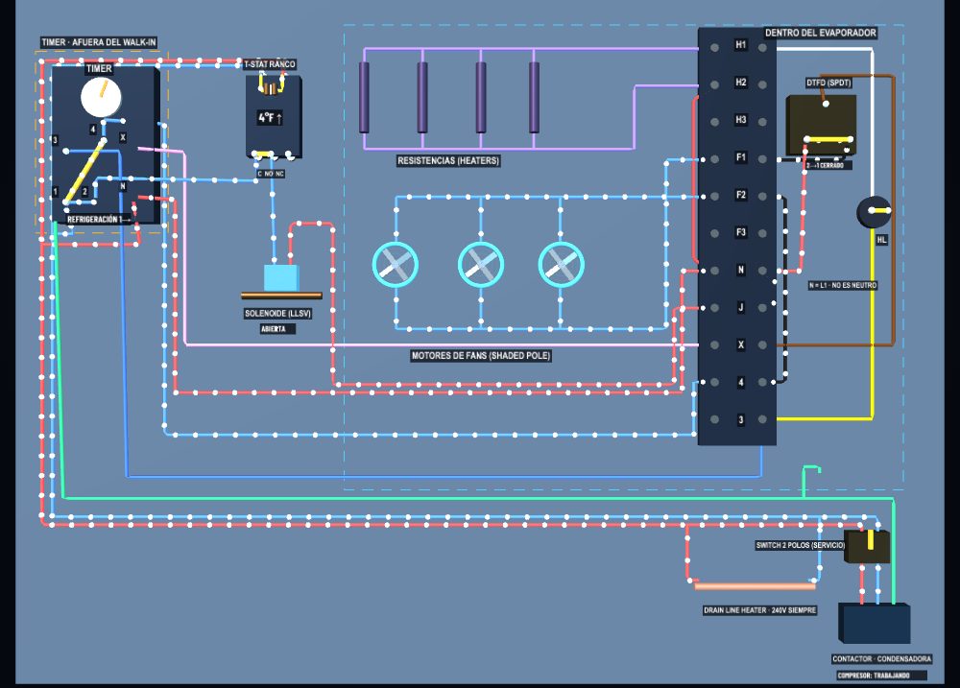Click the white timer dial knob

pyautogui.click(x=101, y=97)
